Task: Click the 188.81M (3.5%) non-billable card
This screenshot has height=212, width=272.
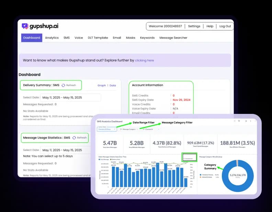Action: [237, 144]
